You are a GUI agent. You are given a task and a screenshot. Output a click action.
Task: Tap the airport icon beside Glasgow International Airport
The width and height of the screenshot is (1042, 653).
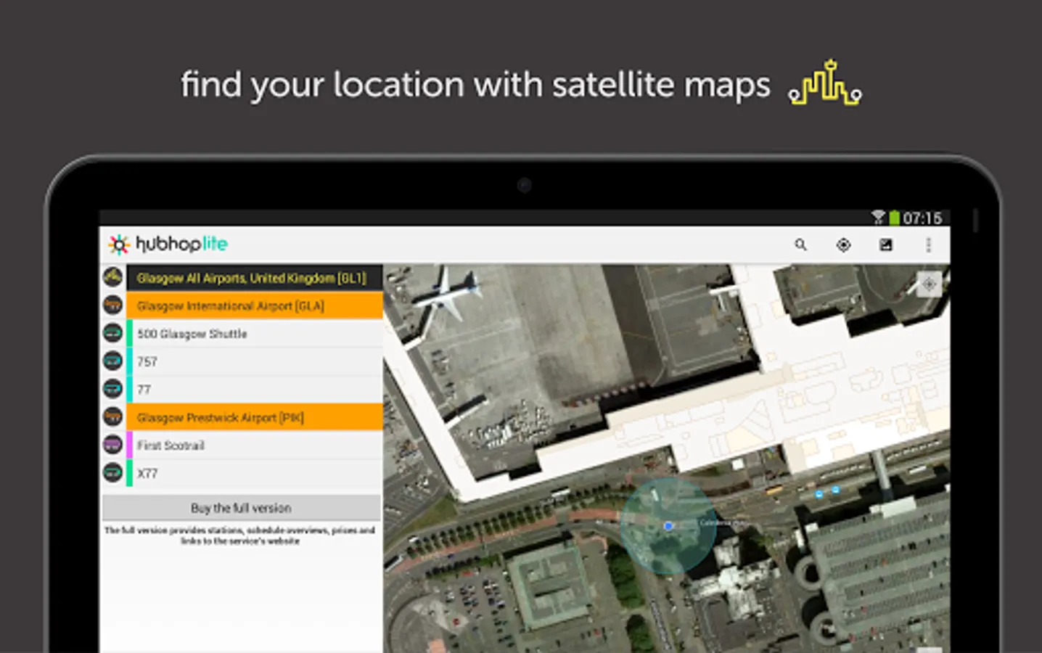point(112,305)
